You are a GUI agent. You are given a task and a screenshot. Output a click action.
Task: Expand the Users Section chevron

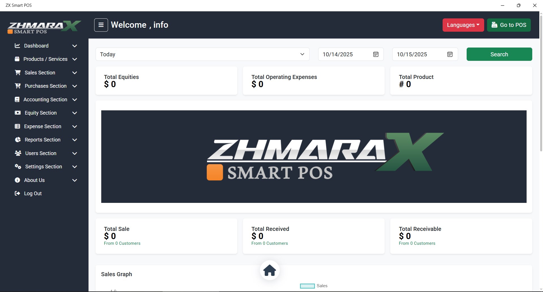tap(75, 153)
